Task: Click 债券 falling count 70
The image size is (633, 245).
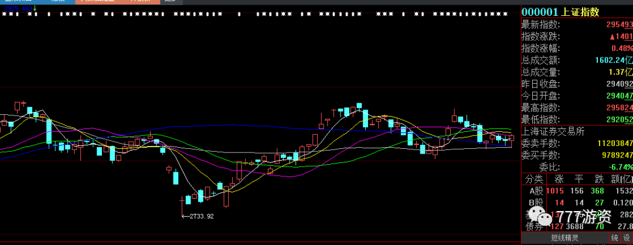Action: pyautogui.click(x=600, y=226)
